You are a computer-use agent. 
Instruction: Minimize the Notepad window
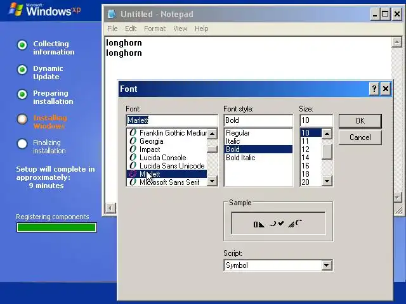(374, 14)
